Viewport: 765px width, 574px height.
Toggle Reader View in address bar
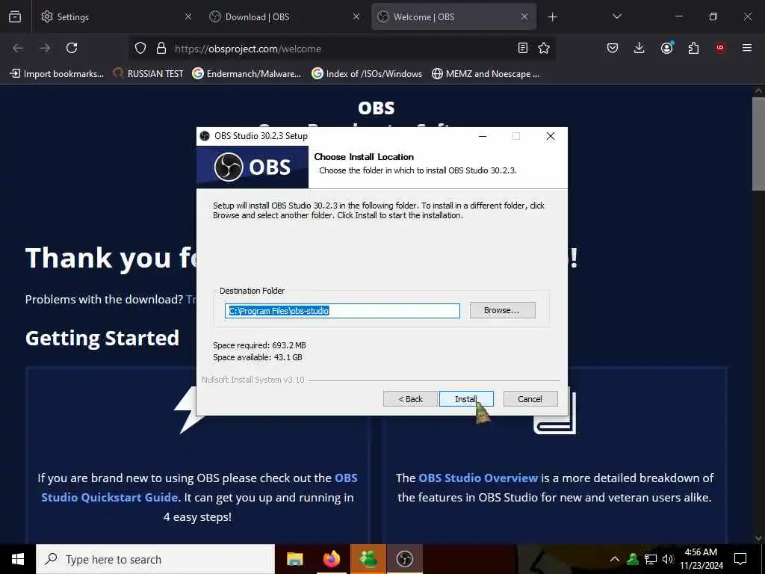[522, 48]
